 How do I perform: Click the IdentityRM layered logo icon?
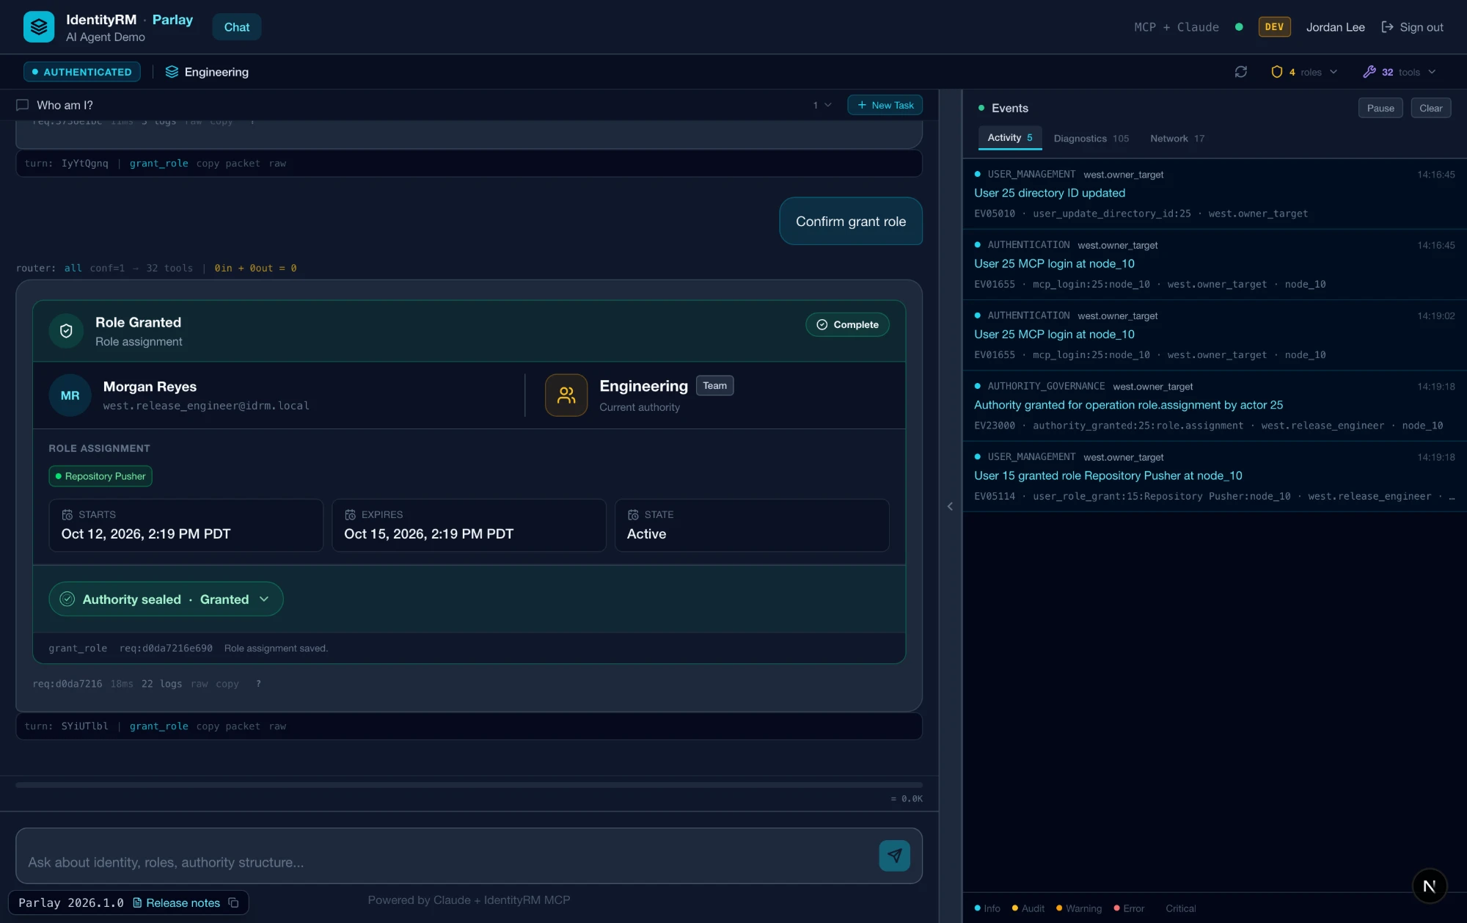[x=39, y=27]
